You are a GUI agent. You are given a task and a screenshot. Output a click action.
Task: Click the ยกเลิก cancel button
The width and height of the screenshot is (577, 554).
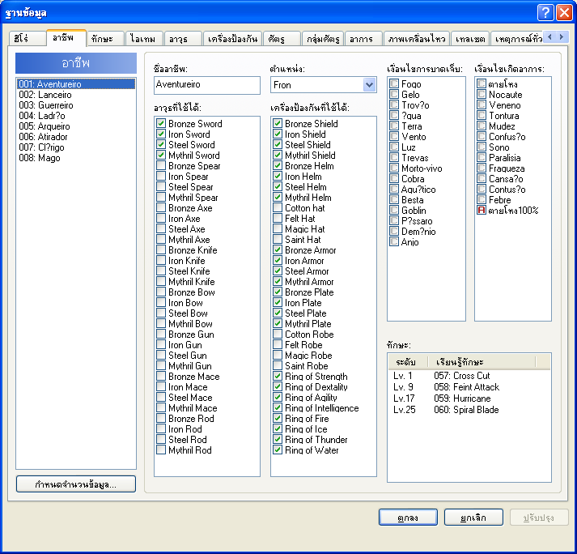click(x=473, y=518)
